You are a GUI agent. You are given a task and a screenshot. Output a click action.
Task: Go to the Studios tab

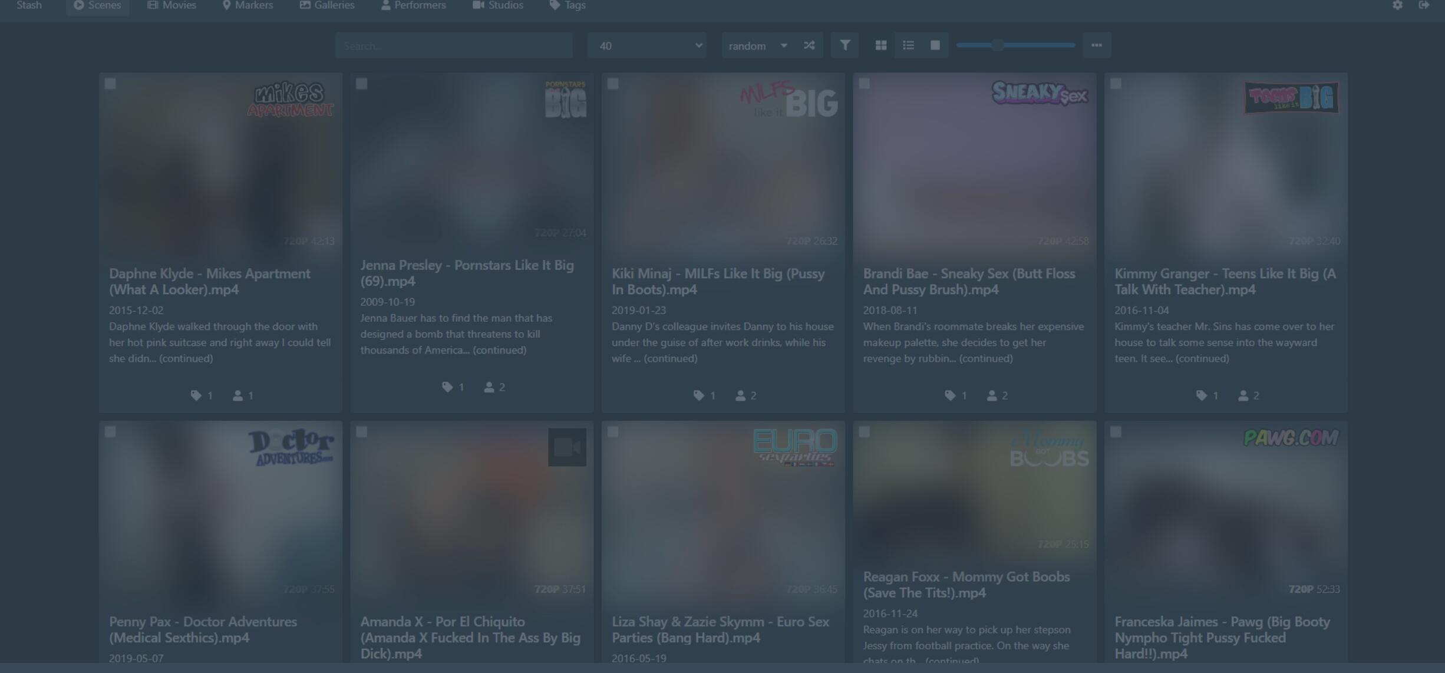pyautogui.click(x=498, y=6)
